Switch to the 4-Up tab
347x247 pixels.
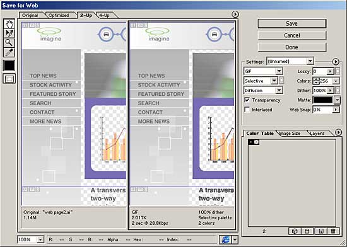pyautogui.click(x=105, y=16)
